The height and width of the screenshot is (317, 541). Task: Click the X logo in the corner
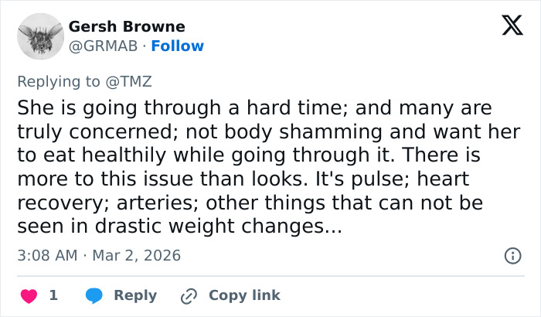click(x=507, y=27)
